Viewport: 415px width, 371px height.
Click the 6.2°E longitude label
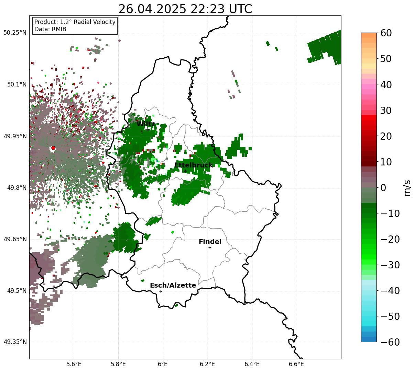pos(208,364)
